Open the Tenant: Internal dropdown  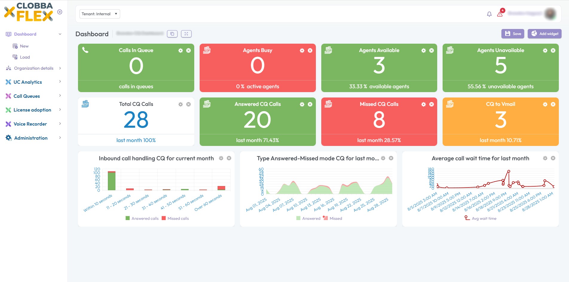[100, 14]
